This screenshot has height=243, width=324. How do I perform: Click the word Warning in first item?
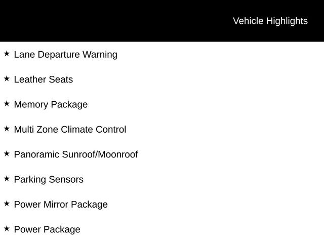[x=100, y=55]
